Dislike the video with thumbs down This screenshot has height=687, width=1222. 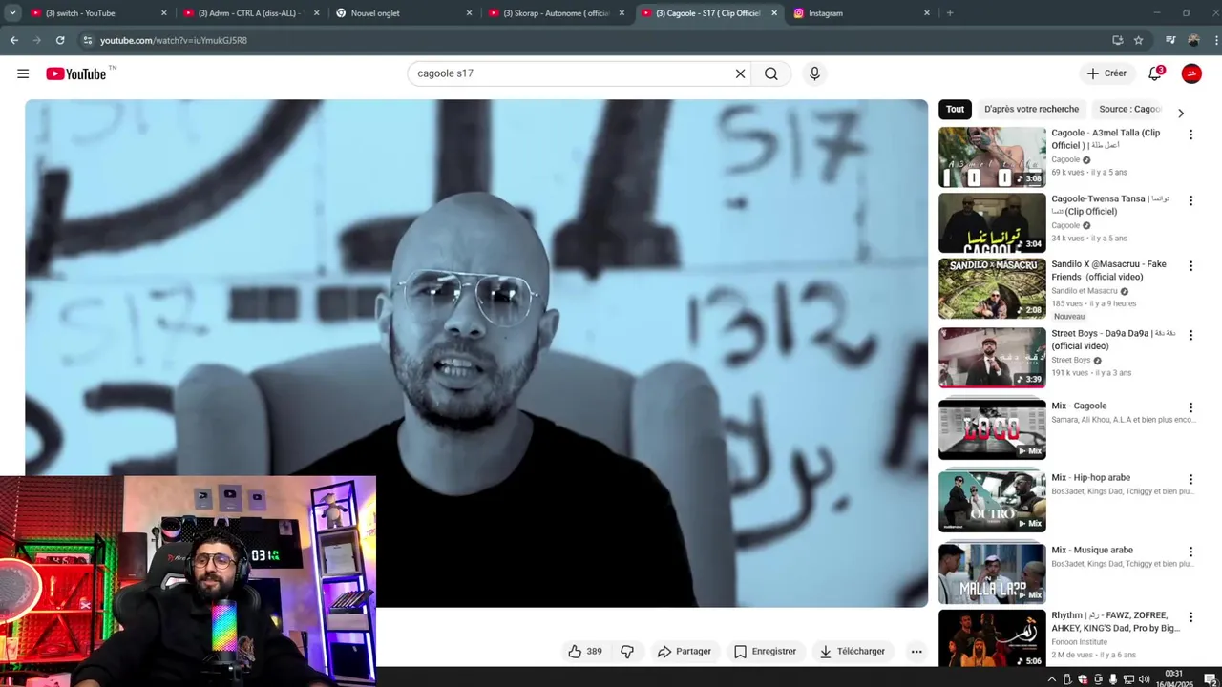click(x=627, y=652)
